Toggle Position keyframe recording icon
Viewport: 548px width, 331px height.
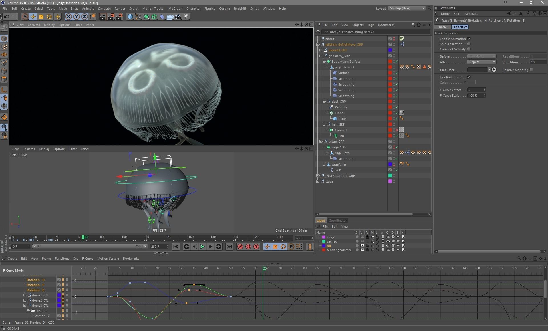267,247
